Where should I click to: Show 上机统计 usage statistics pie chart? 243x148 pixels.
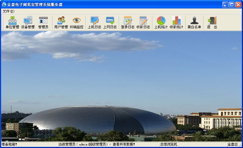[161, 23]
